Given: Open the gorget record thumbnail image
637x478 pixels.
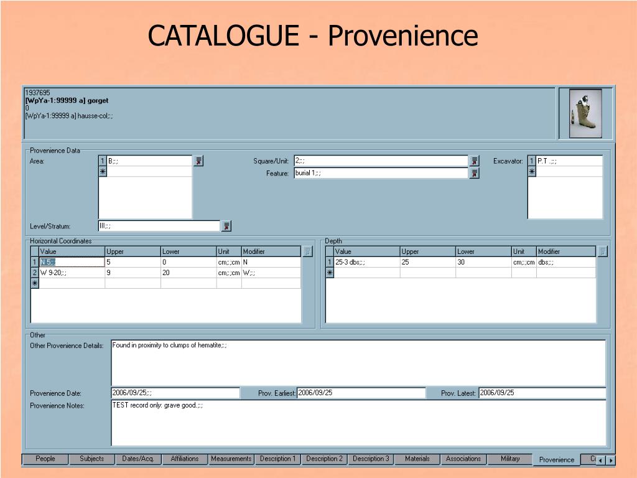Looking at the screenshot, I should point(585,113).
